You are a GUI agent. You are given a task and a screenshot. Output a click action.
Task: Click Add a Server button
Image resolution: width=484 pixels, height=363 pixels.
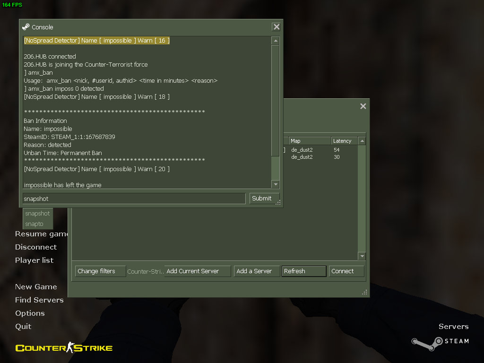coord(257,271)
